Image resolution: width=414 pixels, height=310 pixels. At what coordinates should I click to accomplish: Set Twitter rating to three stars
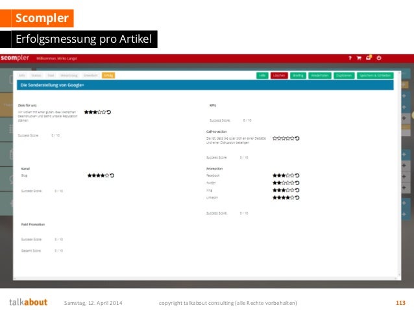point(284,183)
